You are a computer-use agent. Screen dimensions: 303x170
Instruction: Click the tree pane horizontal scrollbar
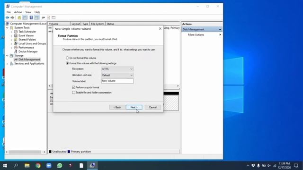tap(25, 152)
